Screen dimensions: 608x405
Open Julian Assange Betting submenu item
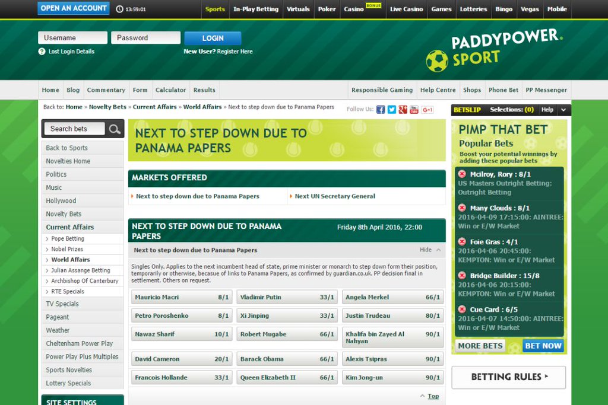click(x=81, y=270)
